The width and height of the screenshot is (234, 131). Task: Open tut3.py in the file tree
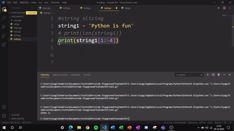(17, 32)
